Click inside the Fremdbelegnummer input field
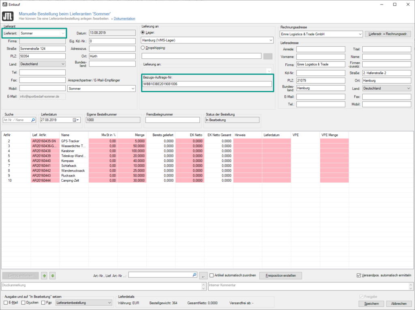 point(172,120)
